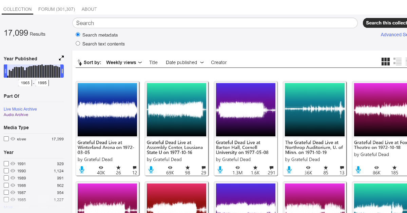407x213 pixels.
Task: Click microphone icon on Winterland Arena item
Action: (x=81, y=170)
